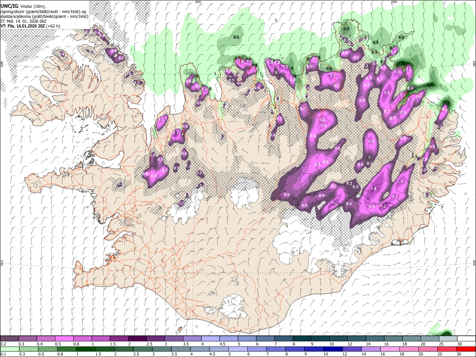
Task: Click the 2.5 label on the upper legend
Action: click(x=149, y=344)
